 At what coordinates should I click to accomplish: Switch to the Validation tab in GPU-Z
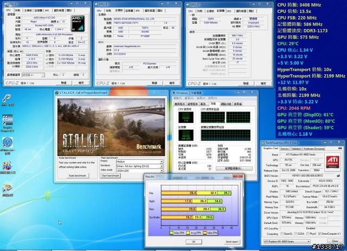coord(296,149)
